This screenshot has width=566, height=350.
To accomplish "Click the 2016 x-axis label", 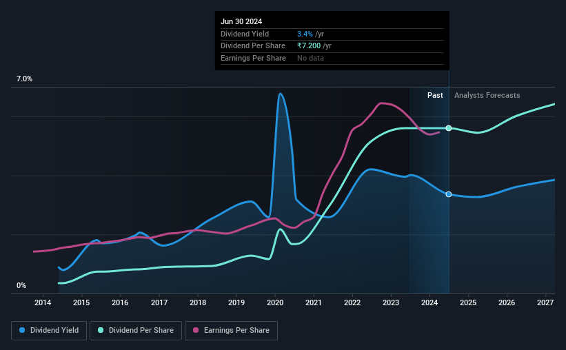I will tap(120, 302).
